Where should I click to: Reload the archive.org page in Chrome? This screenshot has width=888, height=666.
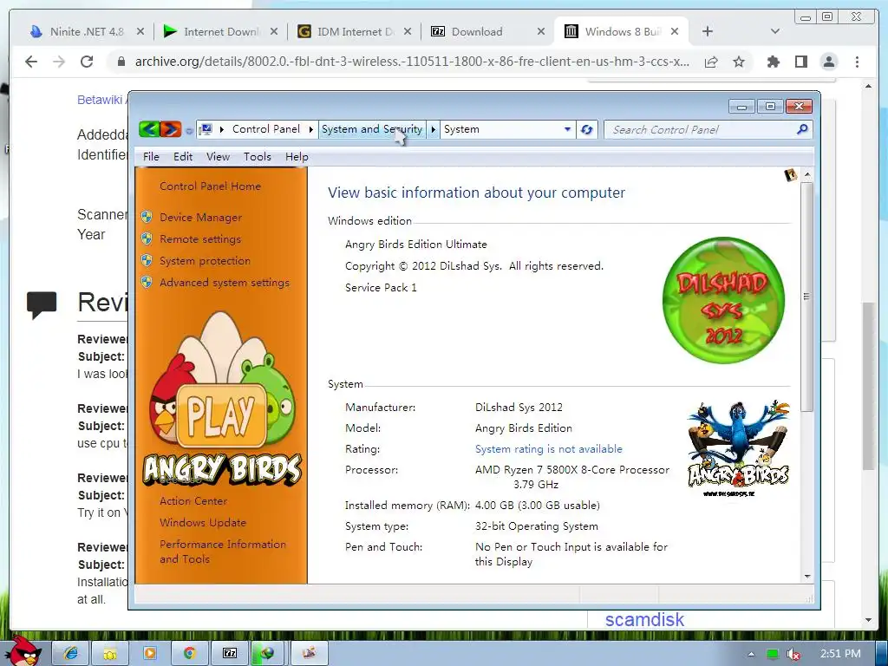click(87, 62)
